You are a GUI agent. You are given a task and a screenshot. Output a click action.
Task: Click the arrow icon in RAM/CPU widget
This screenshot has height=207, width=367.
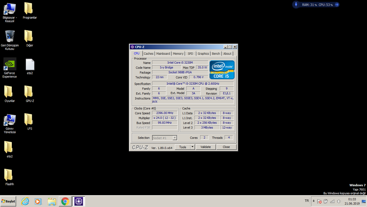(337, 4)
